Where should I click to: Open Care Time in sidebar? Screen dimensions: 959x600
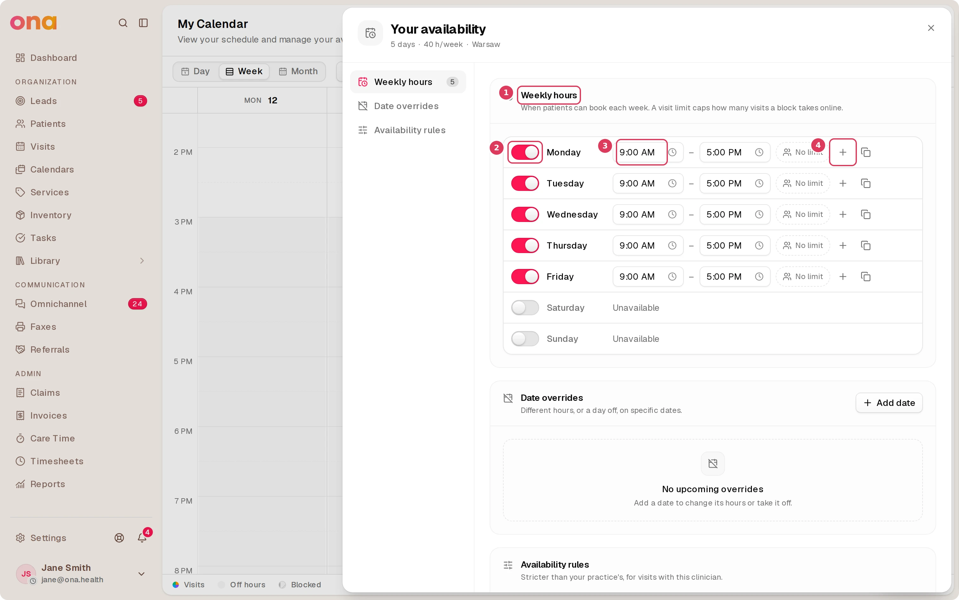tap(81, 439)
